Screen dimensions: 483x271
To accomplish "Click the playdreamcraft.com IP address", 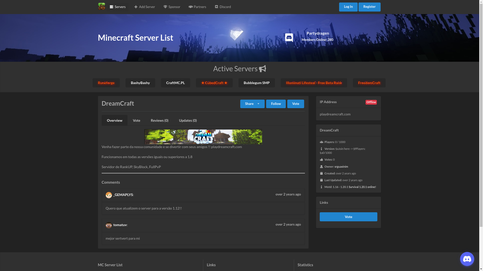I will (x=335, y=114).
